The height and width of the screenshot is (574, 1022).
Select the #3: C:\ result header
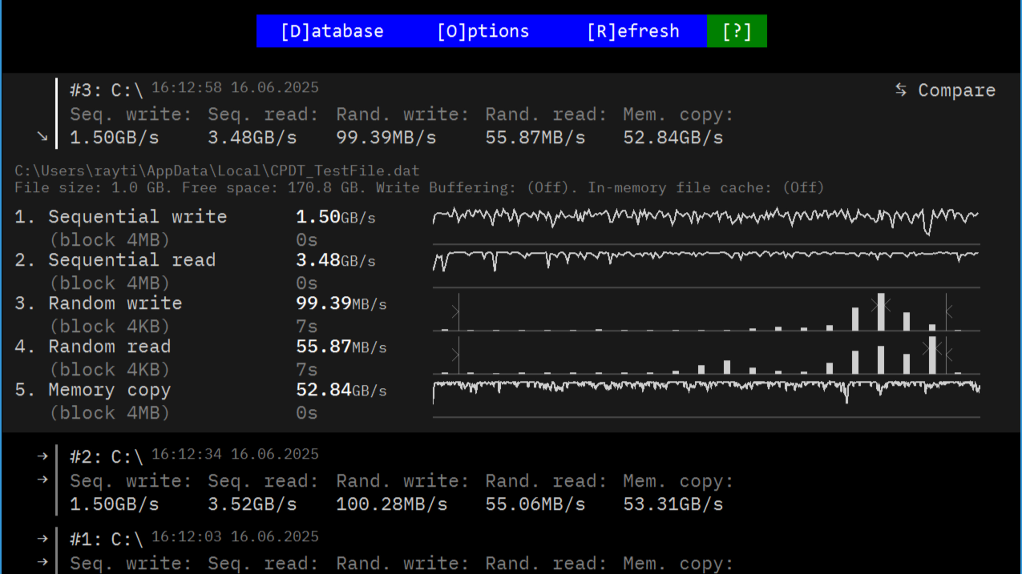click(106, 90)
